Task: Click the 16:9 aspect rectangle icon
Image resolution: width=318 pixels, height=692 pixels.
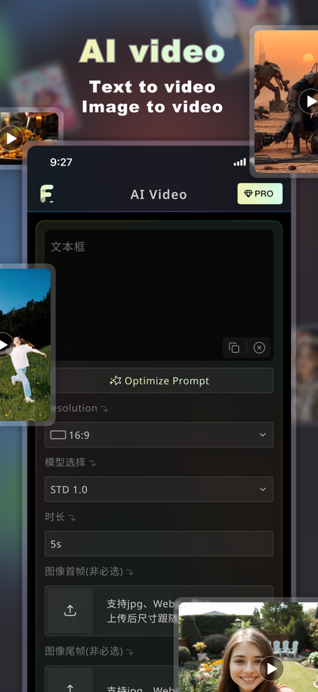Action: tap(58, 435)
